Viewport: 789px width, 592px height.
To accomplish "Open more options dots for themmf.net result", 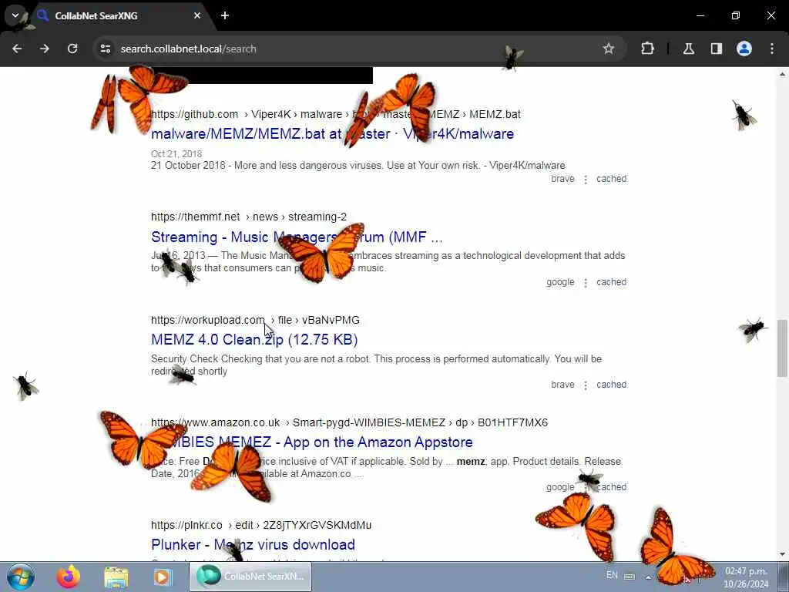I will (586, 282).
